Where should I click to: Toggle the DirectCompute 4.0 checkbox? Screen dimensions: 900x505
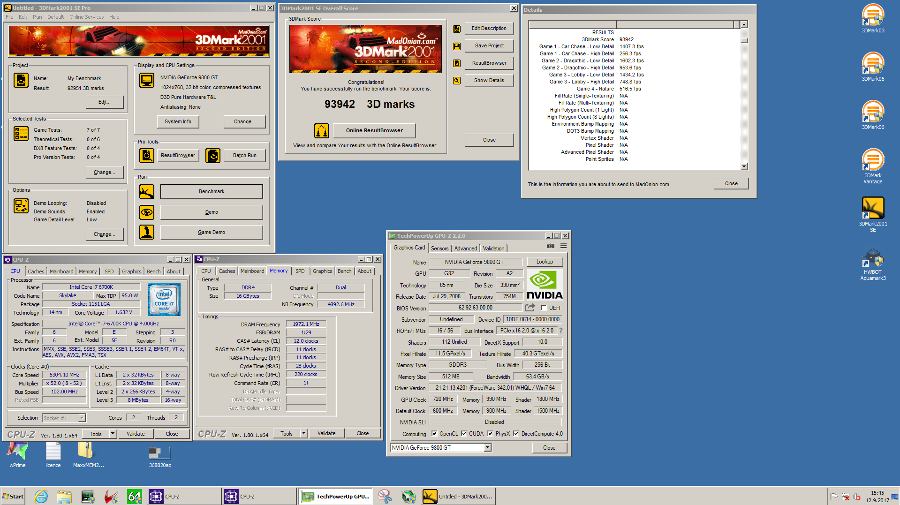tap(516, 434)
